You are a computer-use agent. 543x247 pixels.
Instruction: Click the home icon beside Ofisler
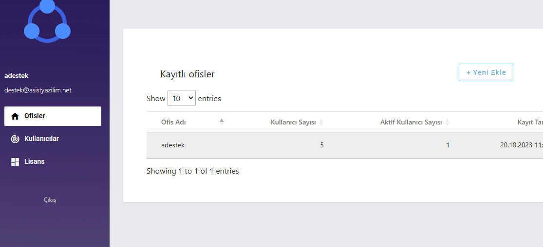click(15, 116)
